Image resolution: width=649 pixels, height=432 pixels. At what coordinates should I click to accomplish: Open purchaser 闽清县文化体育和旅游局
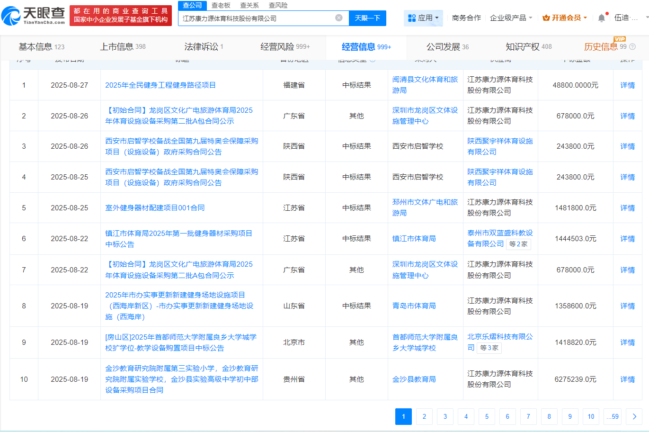[425, 85]
